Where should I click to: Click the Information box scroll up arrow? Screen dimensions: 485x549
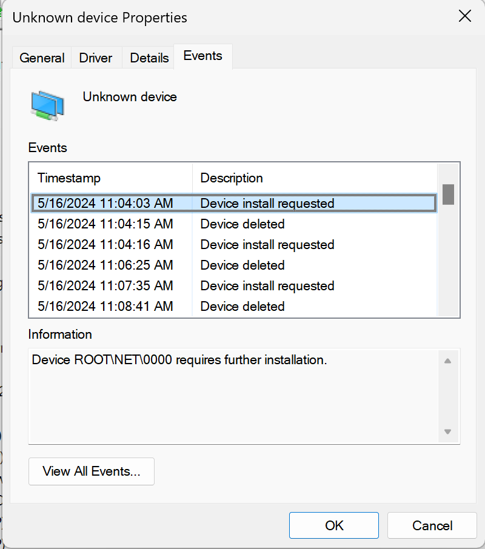click(x=447, y=361)
